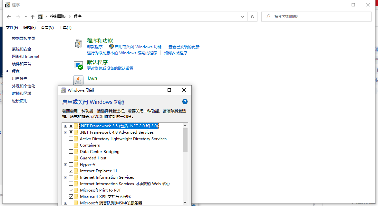Go to 网络和 Internet in the sidebar
This screenshot has height=206, width=378.
[25, 57]
